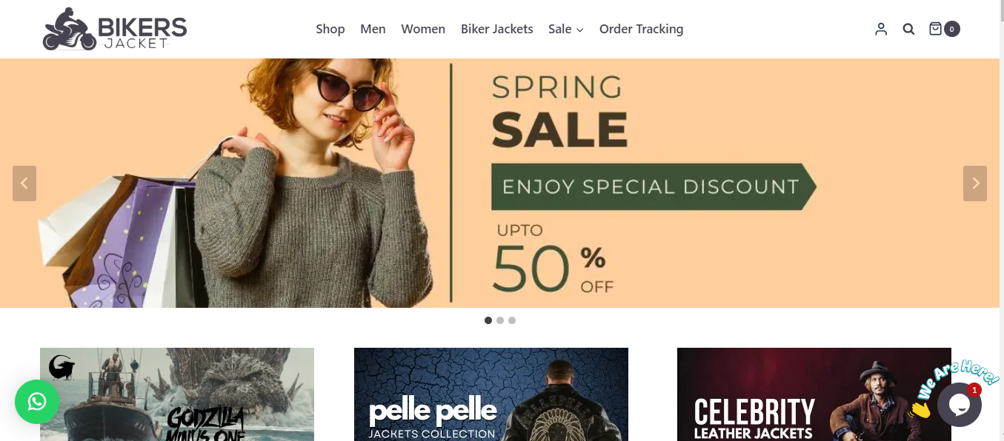Screen dimensions: 1004x441
Task: Click the Bikers Jacket logo
Action: 115,30
